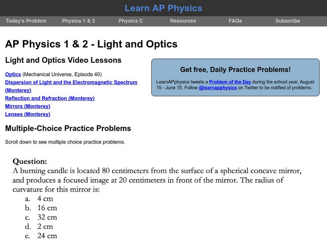Open the Today's Problem navigation menu item

coord(26,21)
